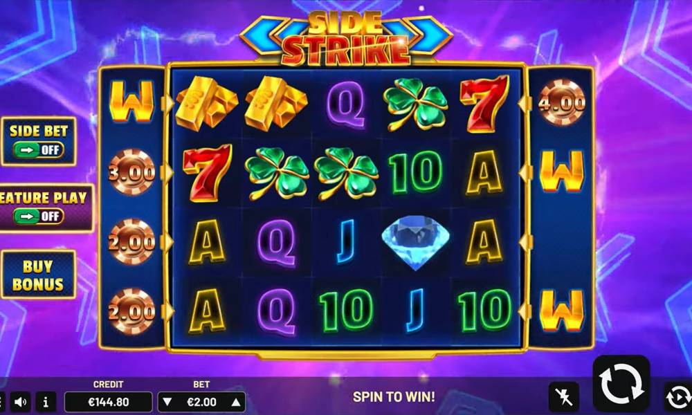Click the red 7 symbol top-right reel
The width and height of the screenshot is (692, 415).
tap(484, 104)
